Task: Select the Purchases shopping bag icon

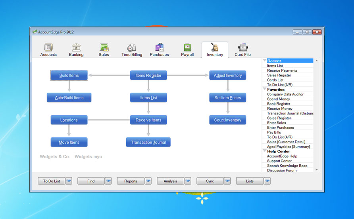Action: (x=160, y=47)
